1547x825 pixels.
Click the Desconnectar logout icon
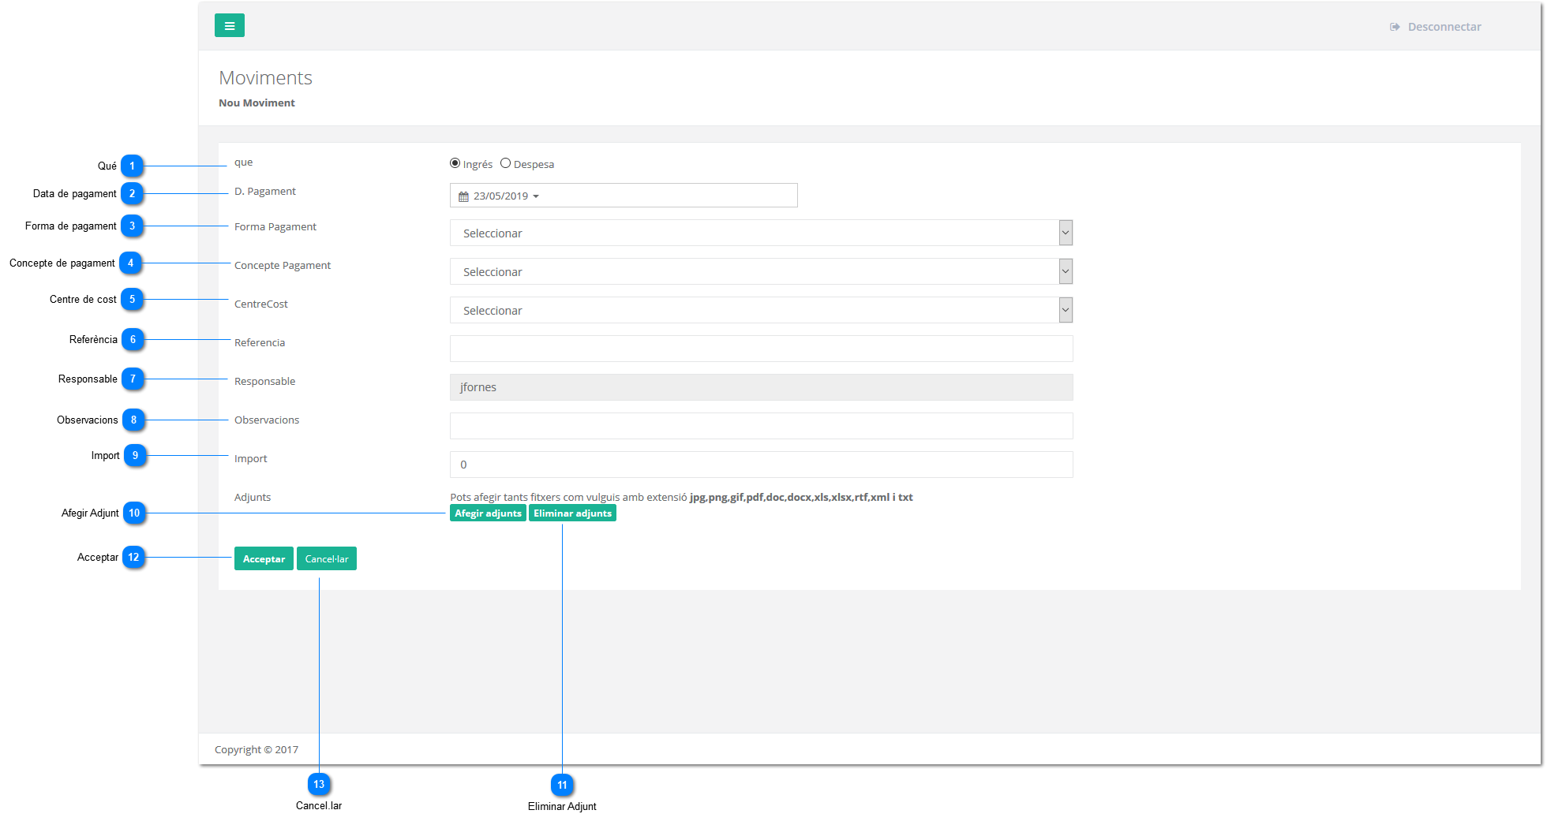tap(1395, 27)
